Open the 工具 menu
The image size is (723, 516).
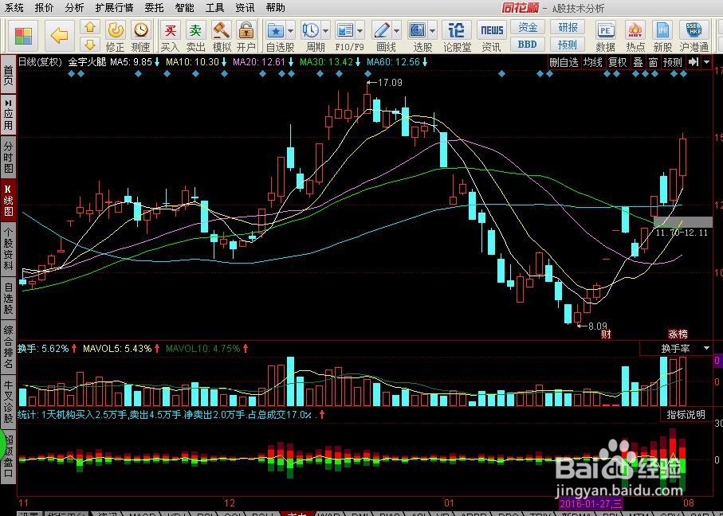point(214,7)
